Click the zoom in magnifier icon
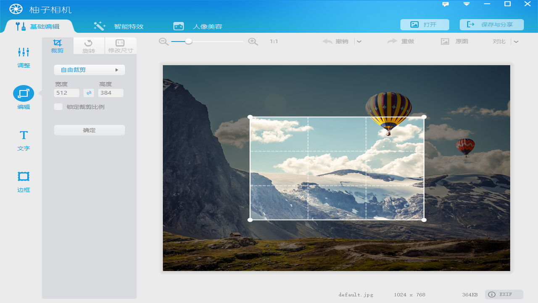The width and height of the screenshot is (538, 303). pos(253,42)
